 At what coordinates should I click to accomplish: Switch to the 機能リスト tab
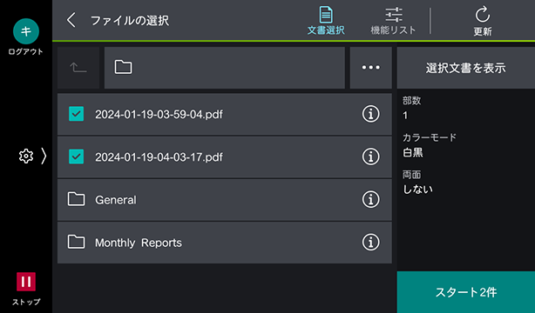pyautogui.click(x=393, y=21)
